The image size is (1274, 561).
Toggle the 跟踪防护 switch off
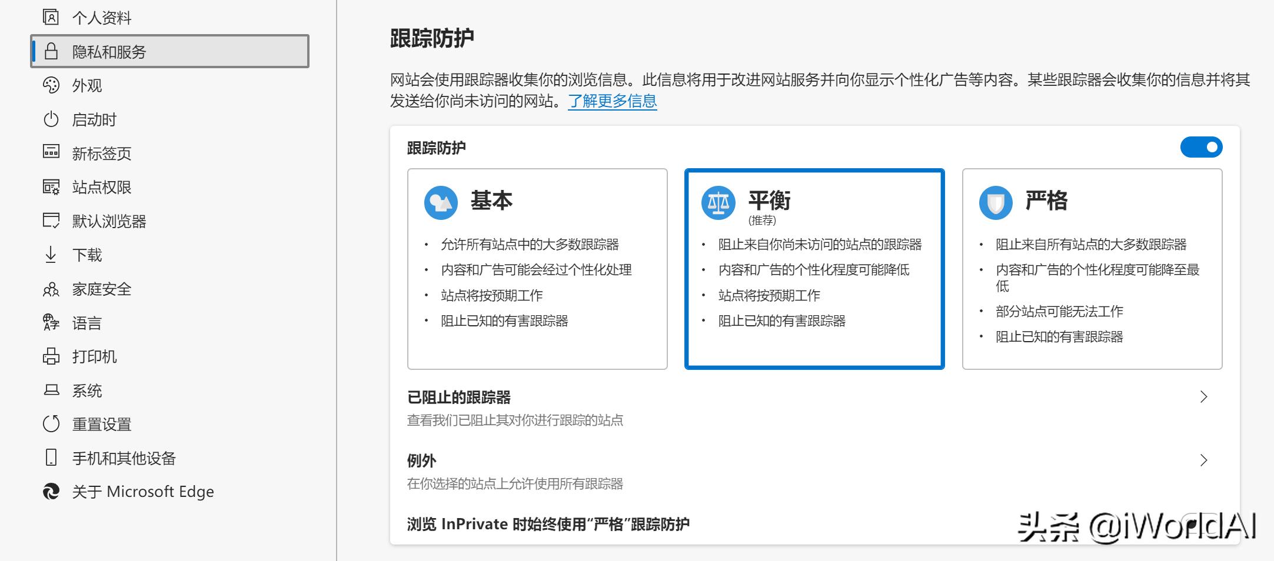tap(1201, 147)
